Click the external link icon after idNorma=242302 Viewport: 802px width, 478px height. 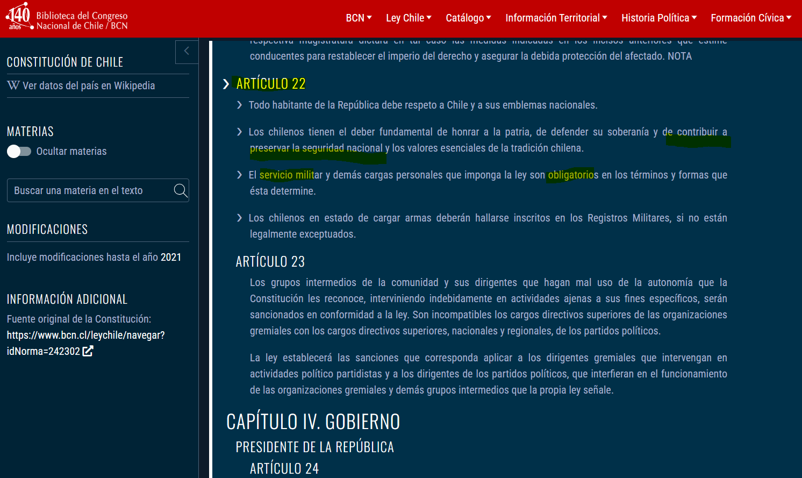(x=88, y=351)
